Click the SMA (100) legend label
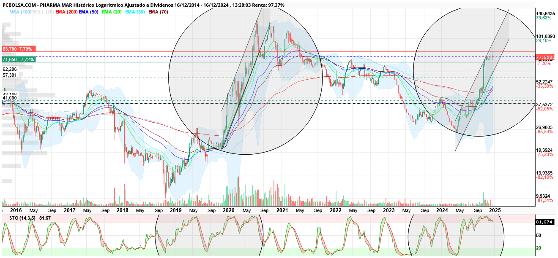Image resolution: width=558 pixels, height=258 pixels. [21, 12]
